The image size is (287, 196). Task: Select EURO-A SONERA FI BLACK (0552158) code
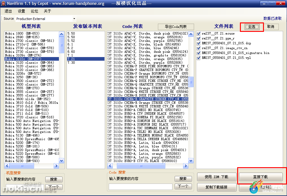pyautogui.click(x=148, y=117)
